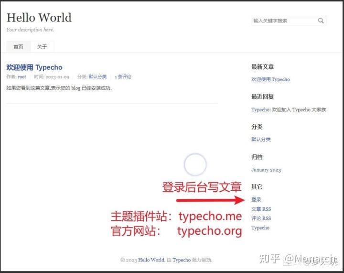Click the footer Hello World link
The width and height of the screenshot is (344, 273).
point(151,260)
